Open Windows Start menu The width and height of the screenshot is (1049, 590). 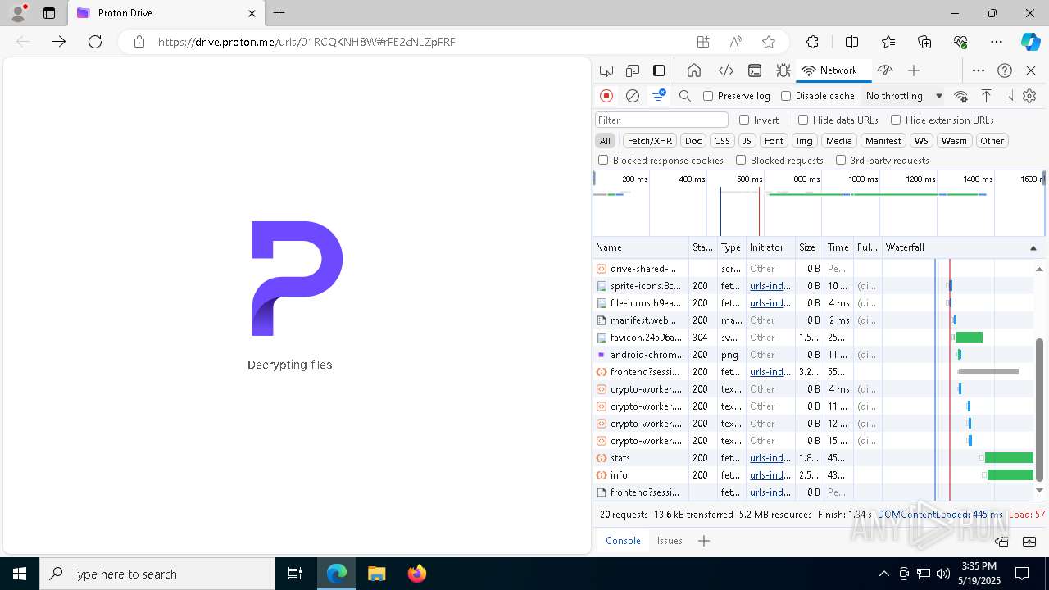tap(20, 574)
